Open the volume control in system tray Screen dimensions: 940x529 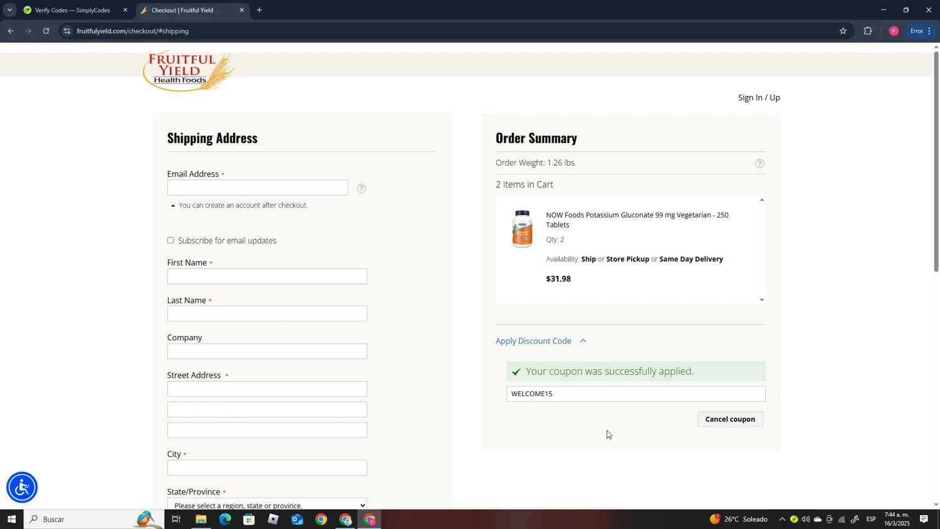[x=806, y=519]
